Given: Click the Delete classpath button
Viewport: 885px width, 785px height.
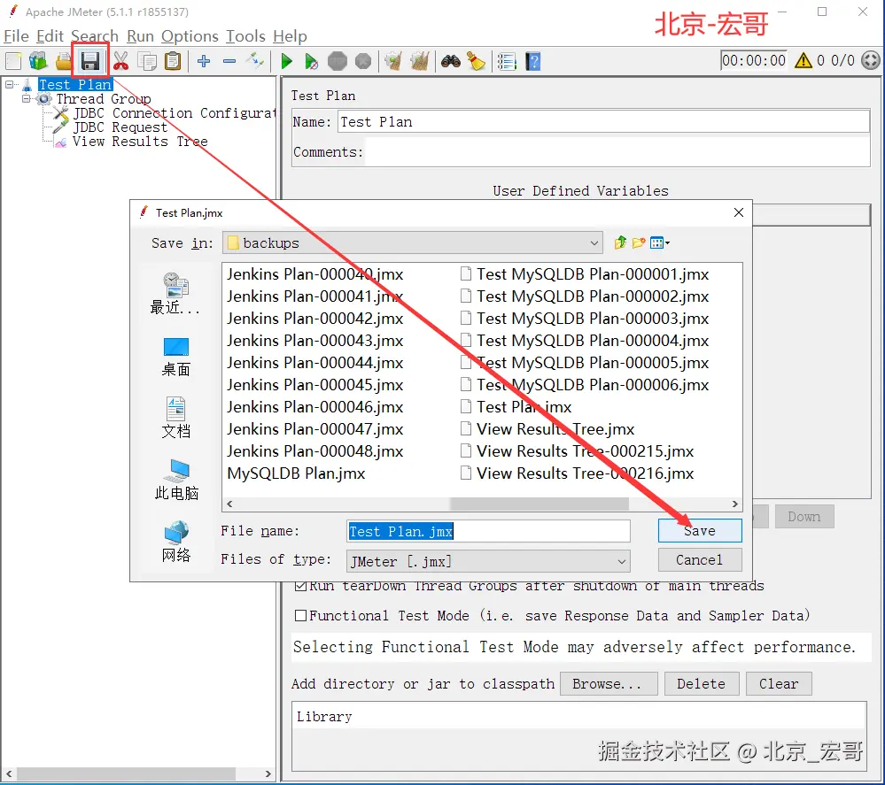Looking at the screenshot, I should coord(701,683).
